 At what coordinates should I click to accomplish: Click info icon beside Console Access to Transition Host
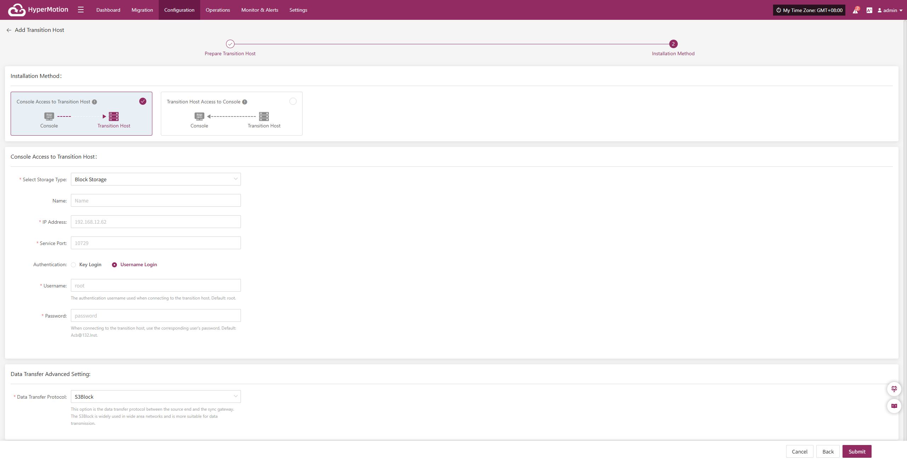(95, 102)
